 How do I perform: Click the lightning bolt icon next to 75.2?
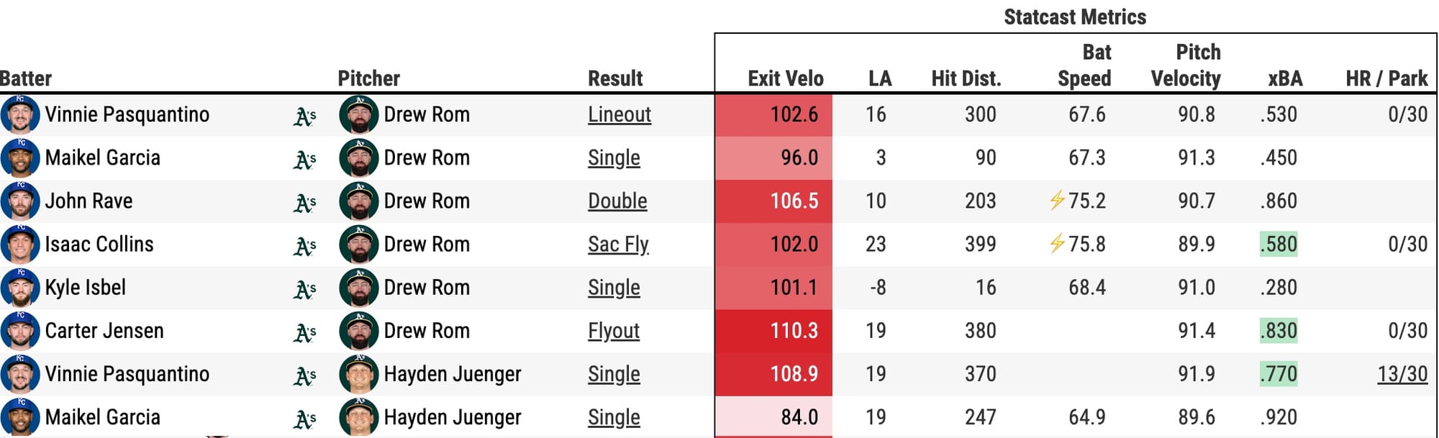(1057, 201)
